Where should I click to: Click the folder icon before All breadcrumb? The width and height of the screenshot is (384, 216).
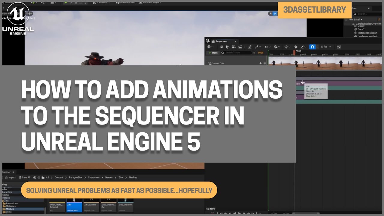(x=43, y=178)
